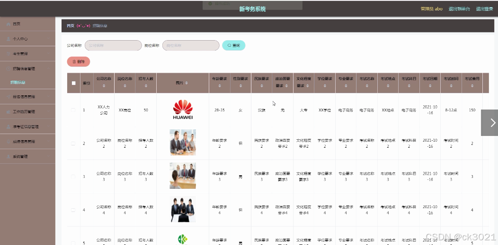This screenshot has width=498, height=245.
Task: Click 退出到前台 in the header
Action: coord(459,9)
